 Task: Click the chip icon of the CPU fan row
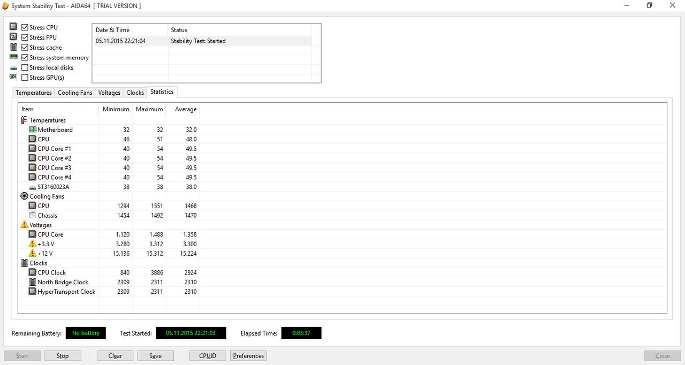point(32,206)
